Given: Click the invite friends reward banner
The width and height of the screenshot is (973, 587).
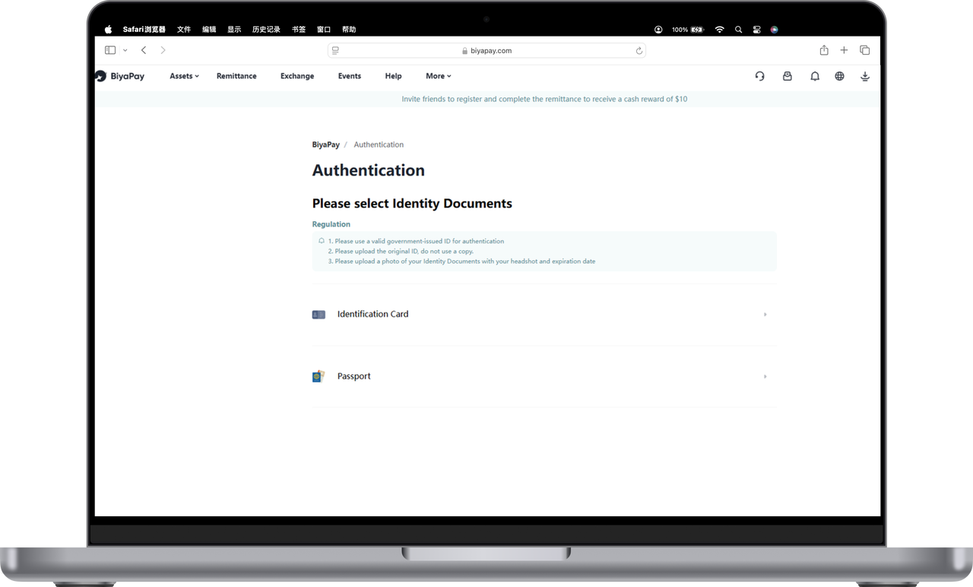Looking at the screenshot, I should click(x=544, y=99).
